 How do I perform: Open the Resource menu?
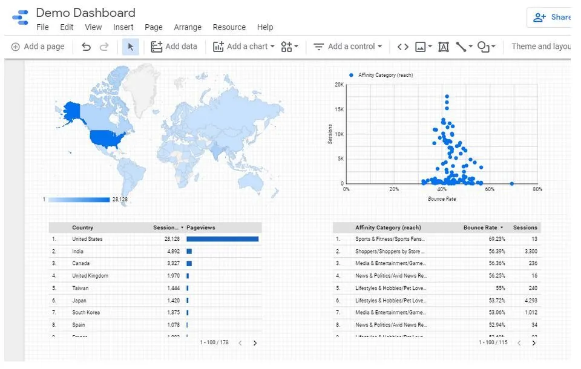[x=229, y=27]
